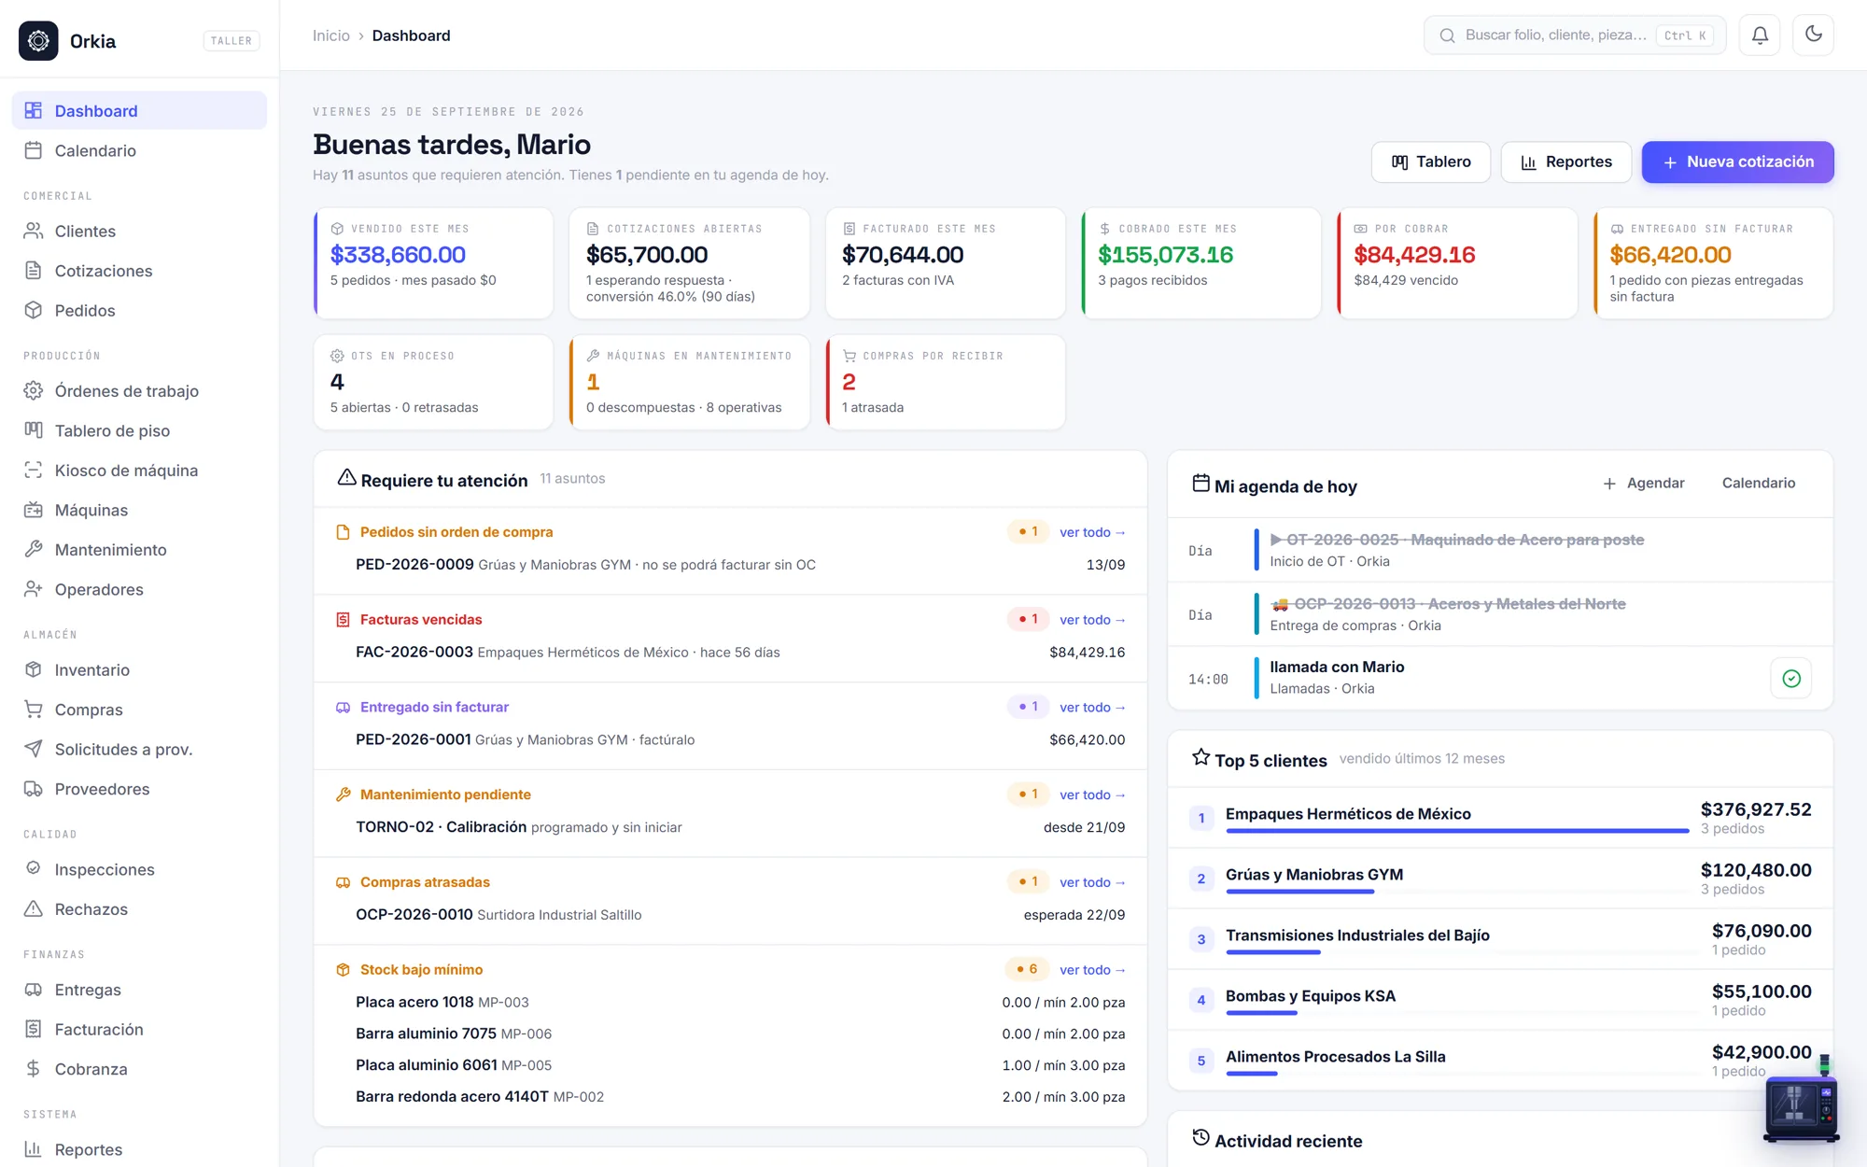Open the floating machine assistant widget

(1802, 1100)
